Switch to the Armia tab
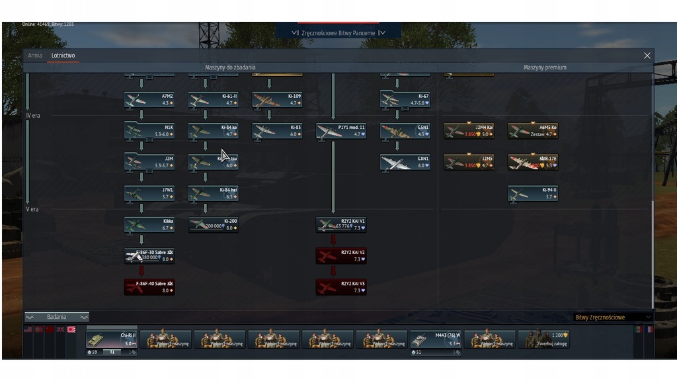Screen dimensions: 677x381 pyautogui.click(x=35, y=56)
